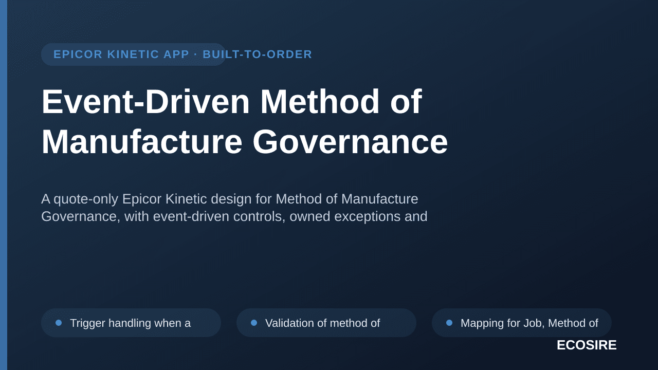Viewport: 658px width, 370px height.
Task: Select the 'Trigger handling when a' pill
Action: pyautogui.click(x=131, y=323)
